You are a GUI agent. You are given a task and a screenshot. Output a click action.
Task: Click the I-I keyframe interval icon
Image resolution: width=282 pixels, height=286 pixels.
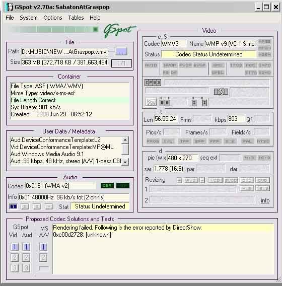point(199,101)
